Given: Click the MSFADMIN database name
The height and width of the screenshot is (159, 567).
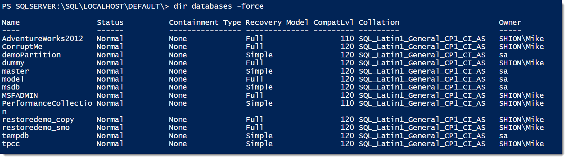Looking at the screenshot, I should point(20,95).
